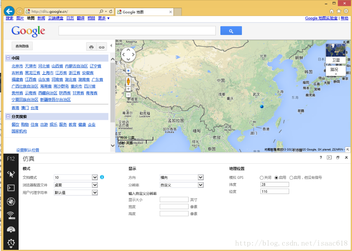Screen dimensions: 352x251
Task: Click the left panel scrollbar up arrow
Action: click(x=113, y=59)
